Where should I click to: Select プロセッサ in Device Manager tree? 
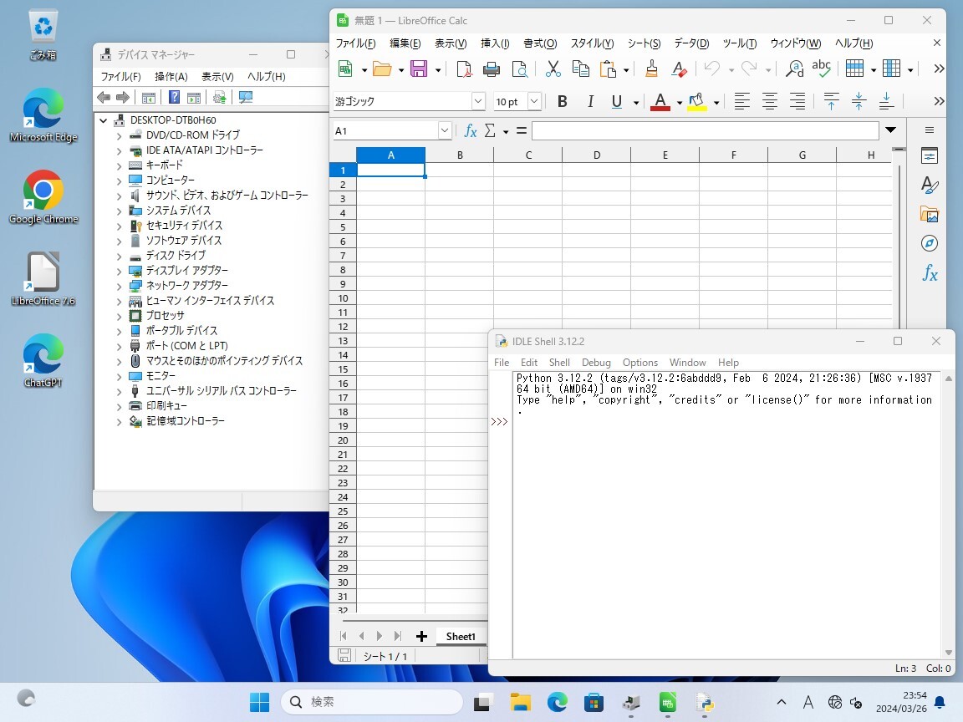[166, 316]
